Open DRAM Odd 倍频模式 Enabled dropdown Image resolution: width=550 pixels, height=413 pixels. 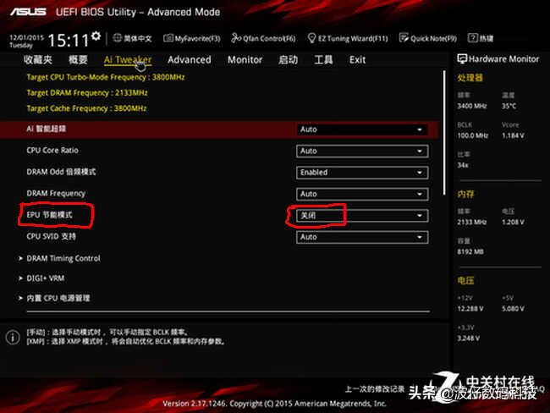pyautogui.click(x=362, y=173)
